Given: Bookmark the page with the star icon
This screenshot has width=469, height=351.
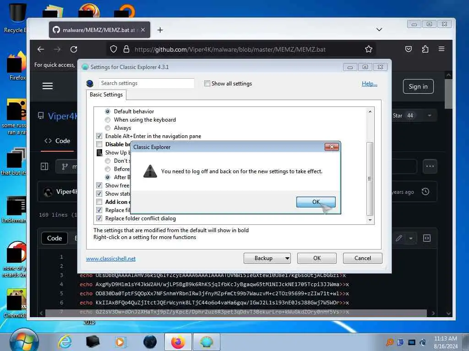Looking at the screenshot, I should pyautogui.click(x=369, y=49).
